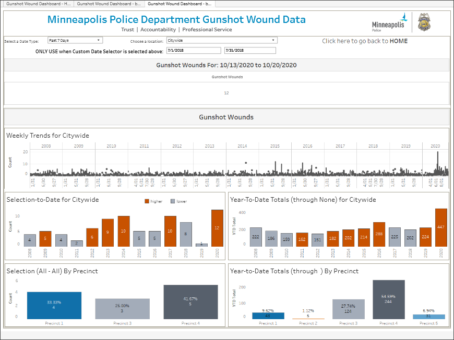This screenshot has height=340, width=454.
Task: Click the custom start date field 7/1/2018
Action: pos(194,51)
